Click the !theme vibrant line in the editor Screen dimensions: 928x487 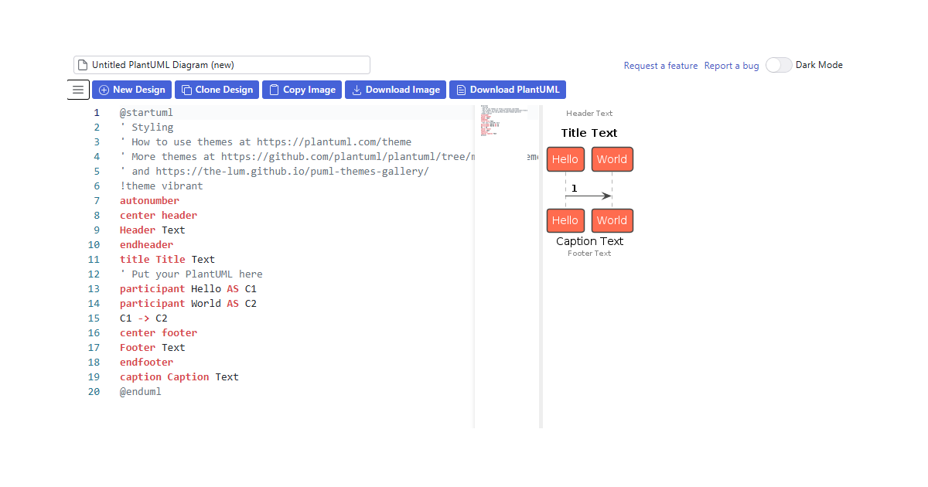tap(159, 186)
